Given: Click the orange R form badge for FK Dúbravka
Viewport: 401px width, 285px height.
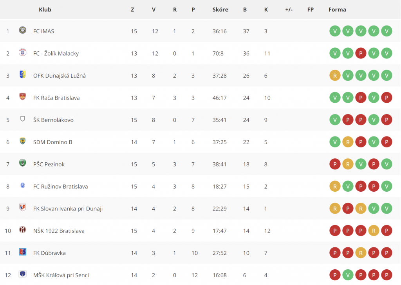Looking at the screenshot, I should (x=361, y=253).
